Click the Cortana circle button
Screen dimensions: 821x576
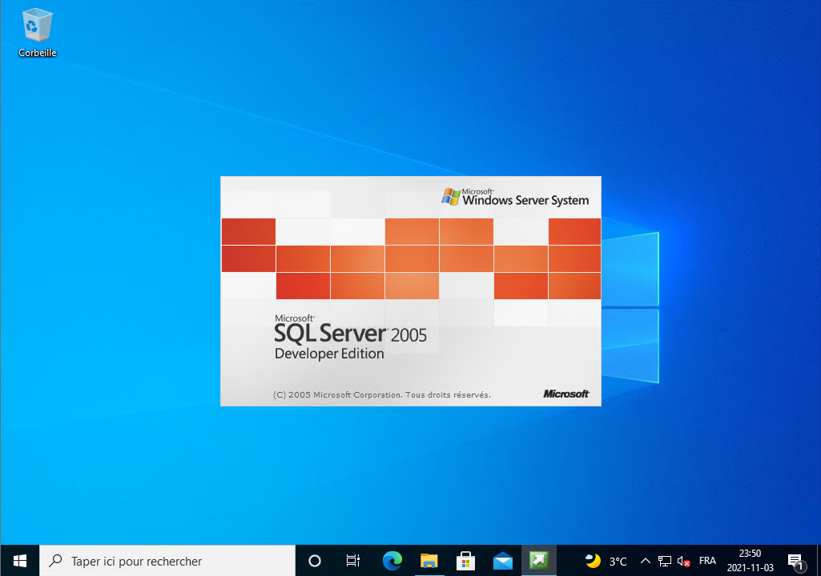[315, 561]
